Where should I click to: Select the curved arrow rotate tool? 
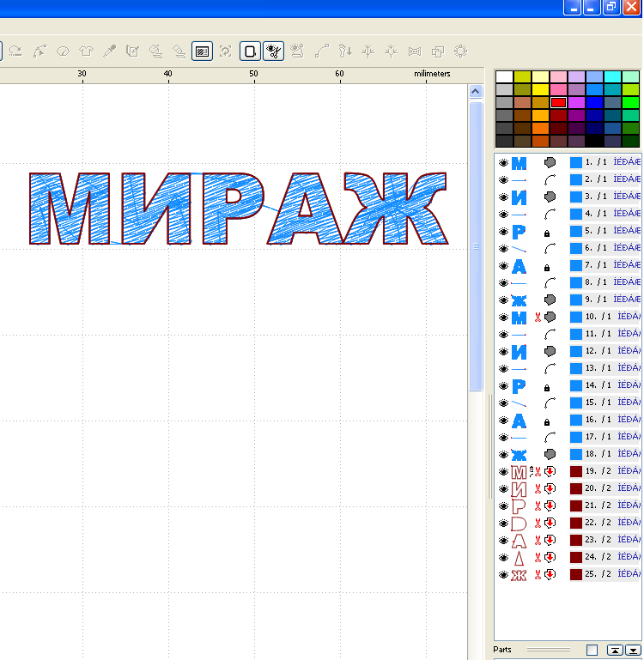point(15,51)
